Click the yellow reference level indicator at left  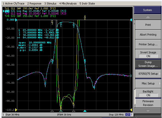(x=16, y=110)
